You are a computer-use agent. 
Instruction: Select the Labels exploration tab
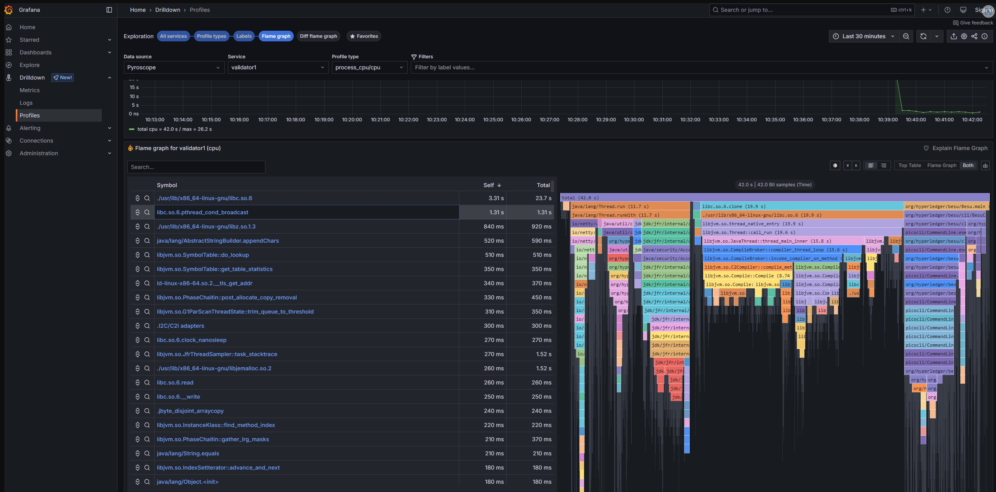(244, 36)
